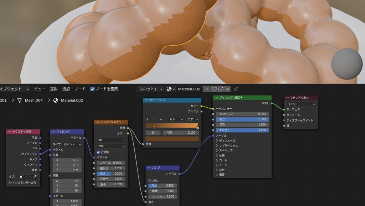The image size is (365, 206).
Task: Collapse the カラーランプ node
Action: (x=146, y=100)
